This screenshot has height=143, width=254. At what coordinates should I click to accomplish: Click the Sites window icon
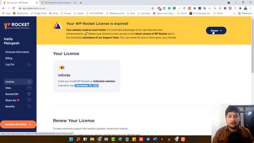pos(29,88)
